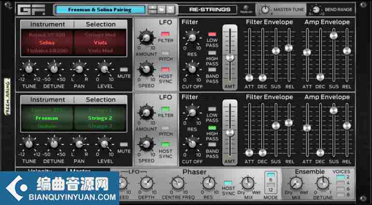Click Freeman layer Amp Envelope ATT slider
The image size is (372, 205).
[307, 128]
